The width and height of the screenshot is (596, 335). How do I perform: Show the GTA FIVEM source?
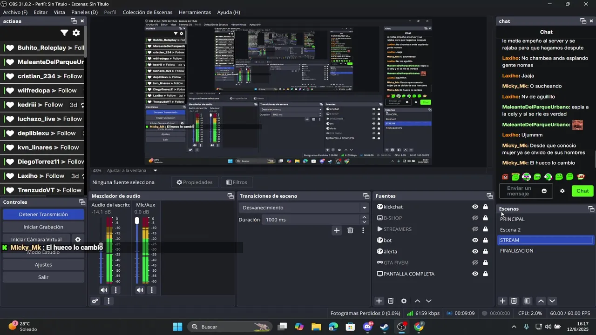(475, 262)
